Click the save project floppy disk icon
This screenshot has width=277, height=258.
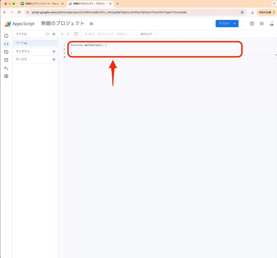pos(76,34)
